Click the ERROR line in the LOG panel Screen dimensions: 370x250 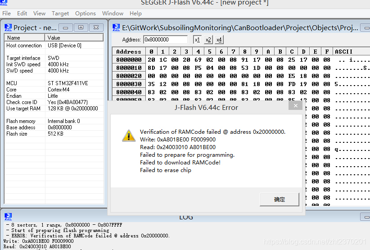[88, 236]
